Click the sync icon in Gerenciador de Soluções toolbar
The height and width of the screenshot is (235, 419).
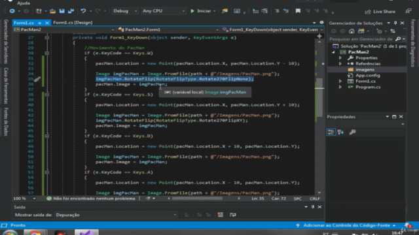[x=393, y=31]
